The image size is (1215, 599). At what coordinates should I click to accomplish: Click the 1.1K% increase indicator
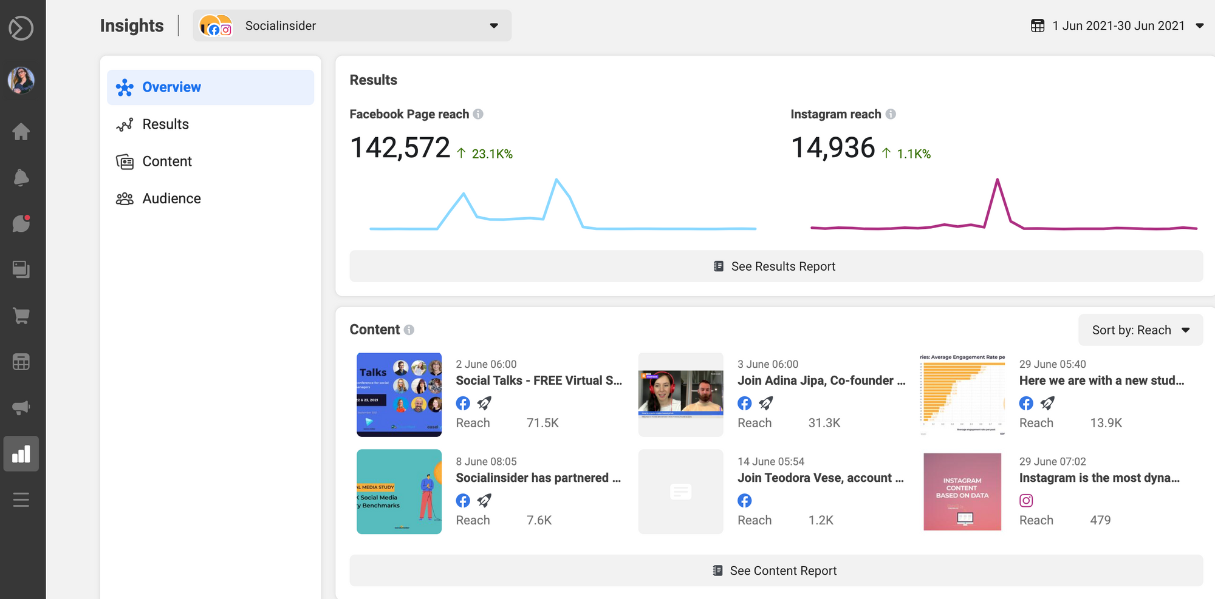coord(906,154)
